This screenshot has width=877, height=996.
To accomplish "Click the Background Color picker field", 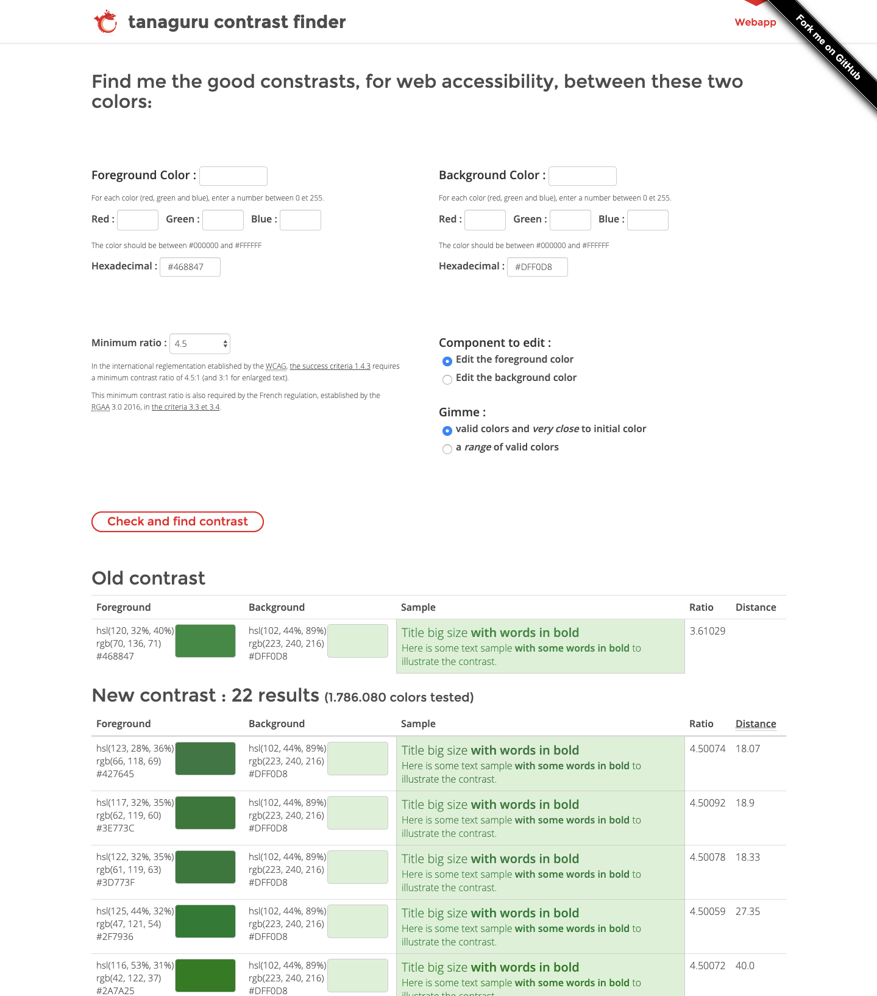I will [582, 176].
